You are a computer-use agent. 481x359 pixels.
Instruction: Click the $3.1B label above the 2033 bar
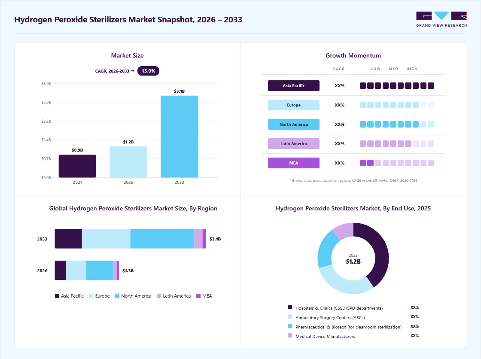click(x=180, y=91)
